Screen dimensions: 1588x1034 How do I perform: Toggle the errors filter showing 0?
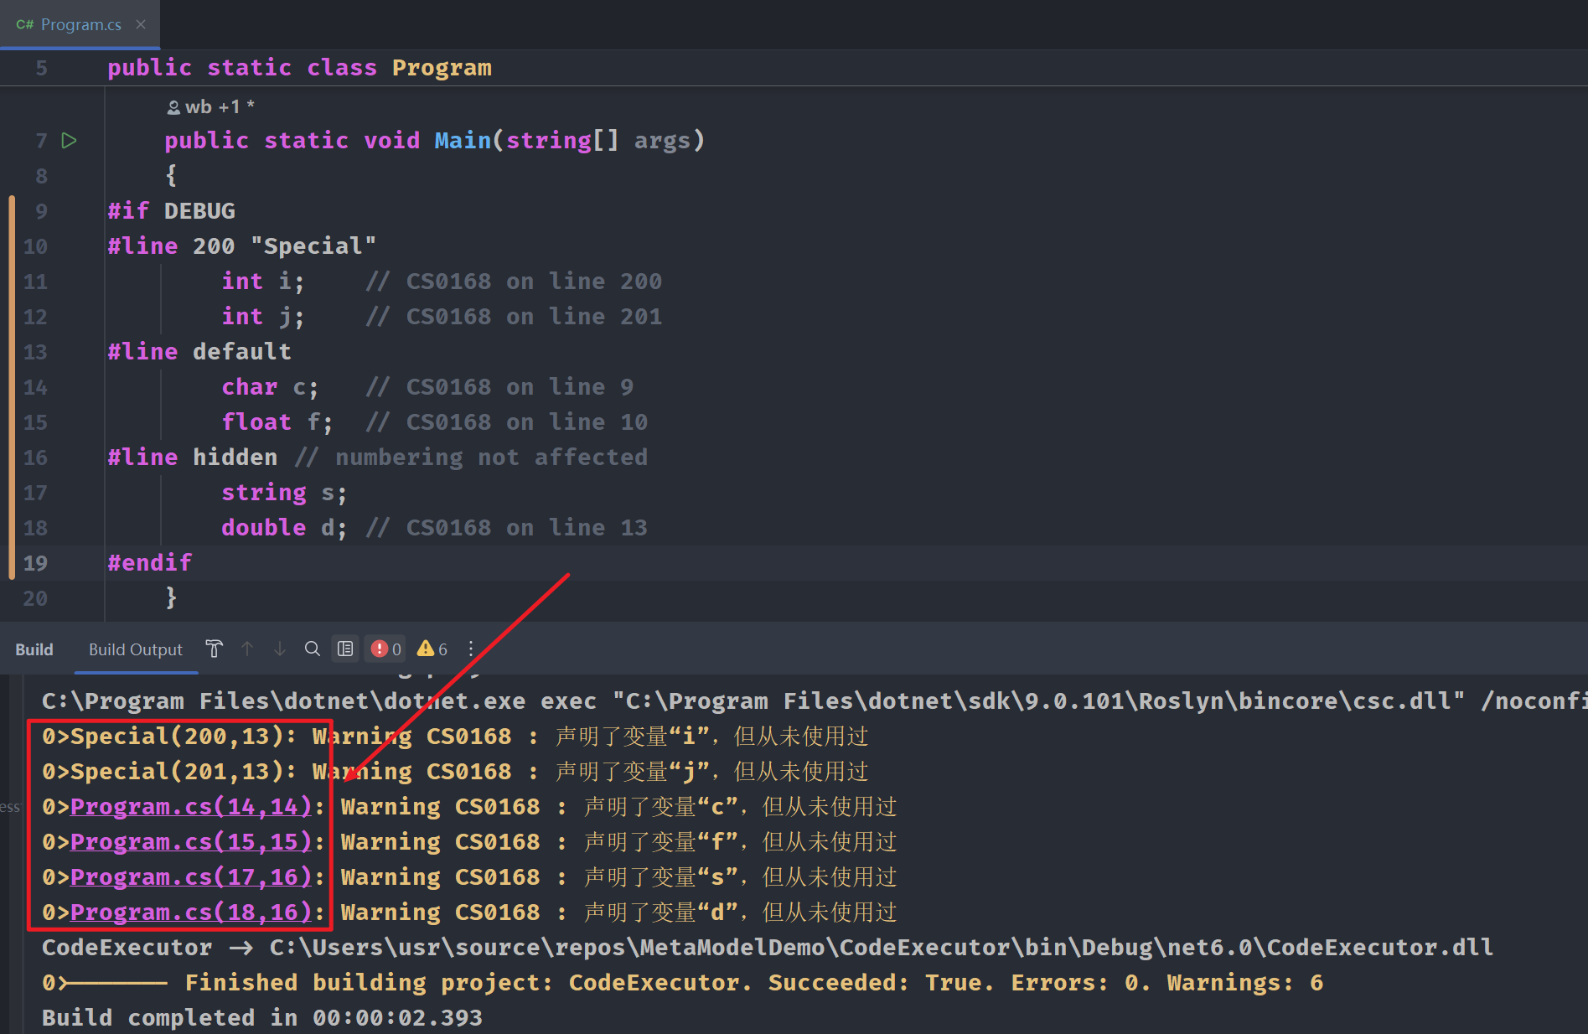pyautogui.click(x=385, y=649)
